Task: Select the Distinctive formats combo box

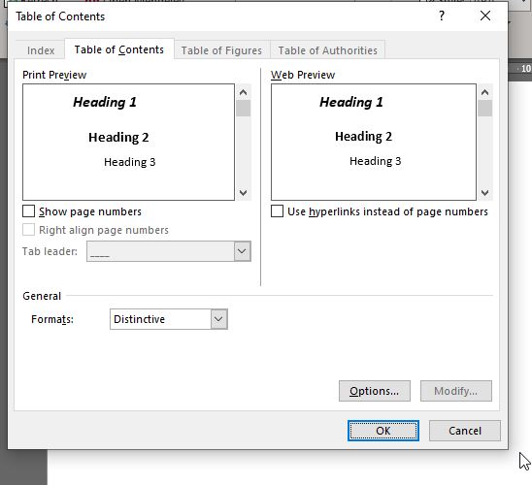Action: pyautogui.click(x=169, y=319)
